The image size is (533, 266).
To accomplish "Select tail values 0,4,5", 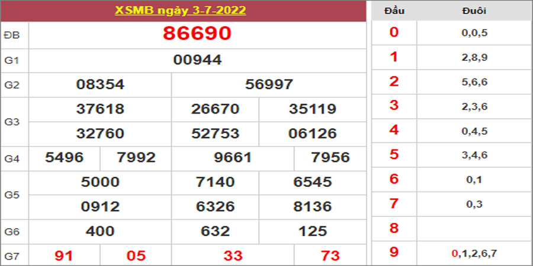I will point(474,131).
